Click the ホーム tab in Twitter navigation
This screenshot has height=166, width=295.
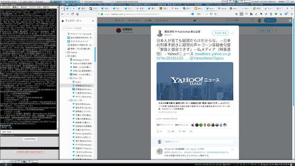pos(119,20)
